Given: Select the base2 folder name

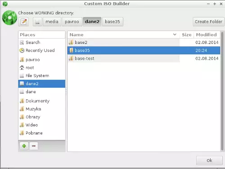Looking at the screenshot, I should pos(81,43).
